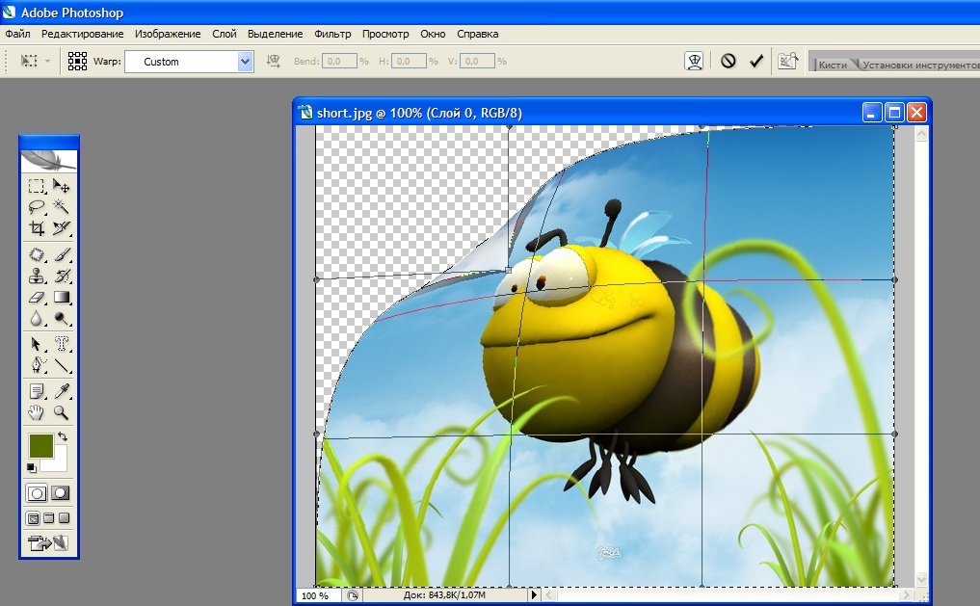Open the Фильтр menu
Screen dimensions: 980x606
pyautogui.click(x=332, y=34)
